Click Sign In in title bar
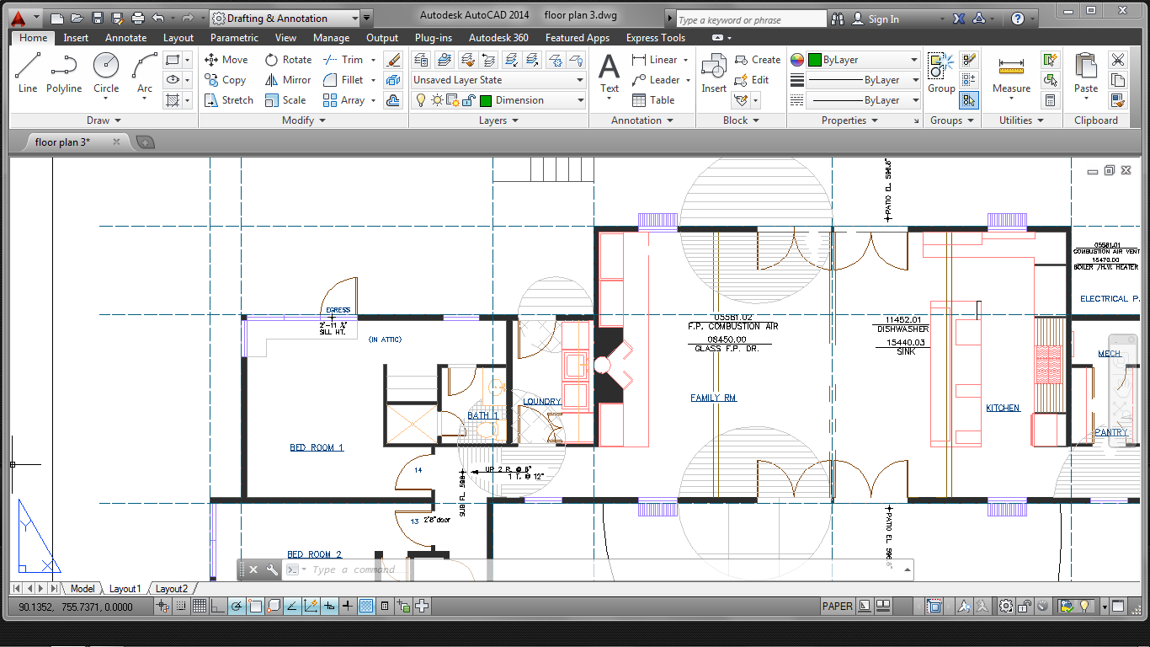The height and width of the screenshot is (647, 1150). (883, 19)
